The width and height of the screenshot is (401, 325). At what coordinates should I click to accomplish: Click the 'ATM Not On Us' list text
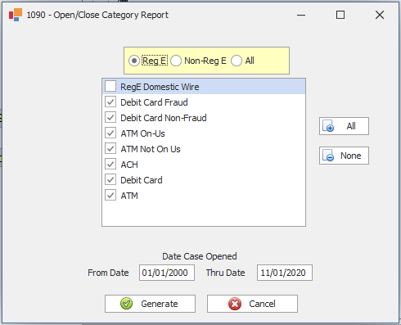click(x=151, y=149)
